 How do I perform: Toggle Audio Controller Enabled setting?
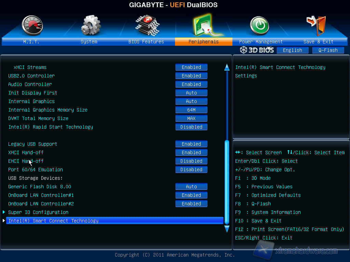tap(191, 84)
